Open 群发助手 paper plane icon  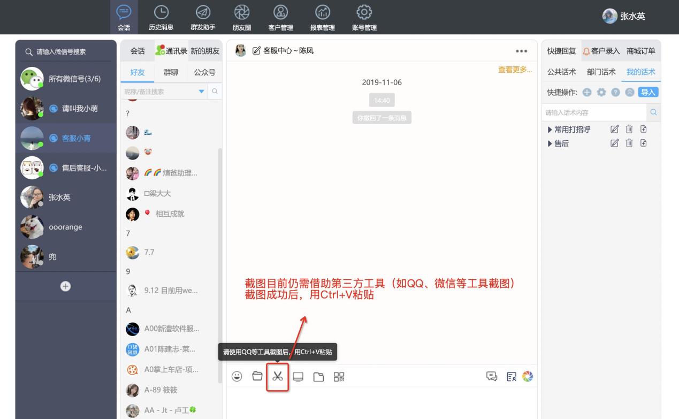(x=203, y=12)
